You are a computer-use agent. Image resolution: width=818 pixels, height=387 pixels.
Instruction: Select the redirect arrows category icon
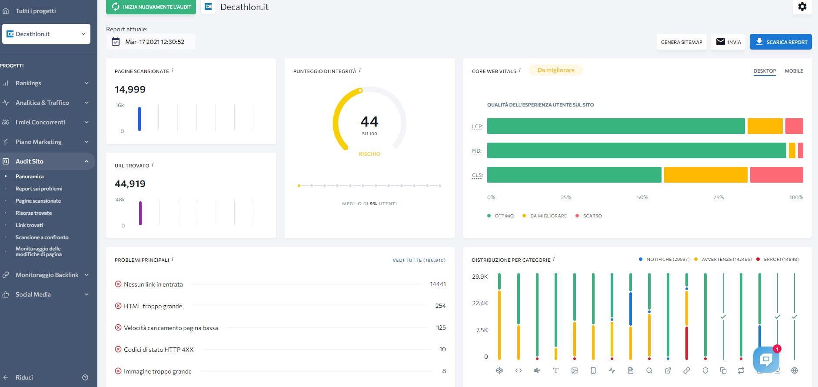pos(741,370)
